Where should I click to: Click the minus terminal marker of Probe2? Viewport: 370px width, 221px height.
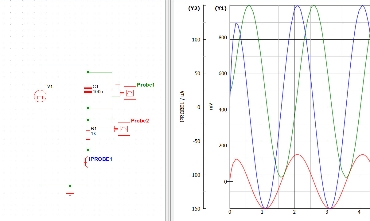click(x=112, y=138)
